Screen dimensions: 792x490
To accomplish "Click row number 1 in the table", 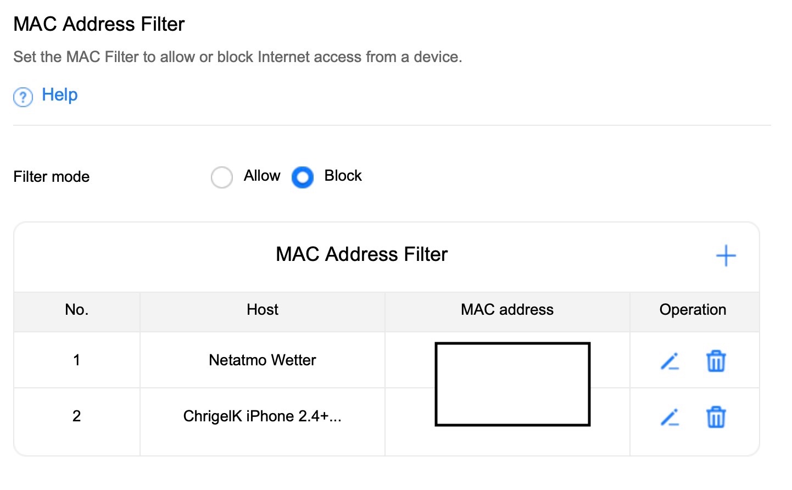I will (x=77, y=360).
